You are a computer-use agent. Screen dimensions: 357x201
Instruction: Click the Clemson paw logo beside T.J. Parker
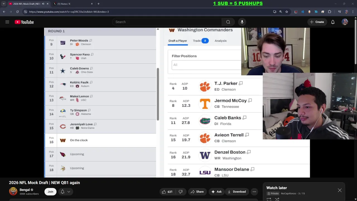click(x=205, y=86)
